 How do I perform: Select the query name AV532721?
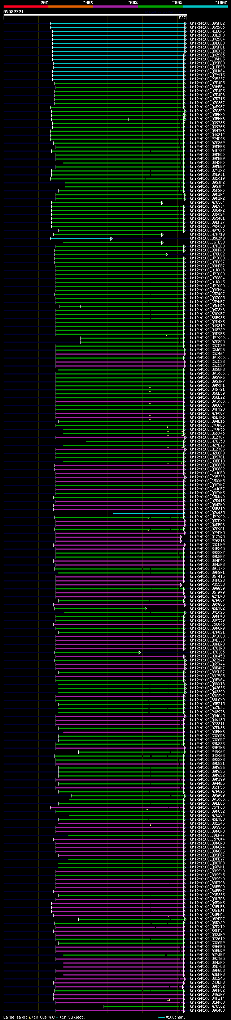point(13,12)
